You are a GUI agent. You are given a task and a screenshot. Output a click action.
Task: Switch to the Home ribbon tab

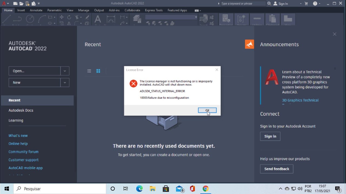(8, 10)
